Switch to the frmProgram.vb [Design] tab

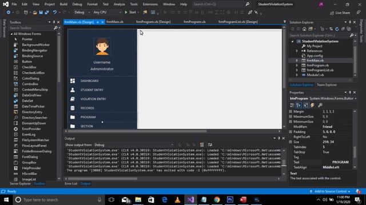point(153,22)
